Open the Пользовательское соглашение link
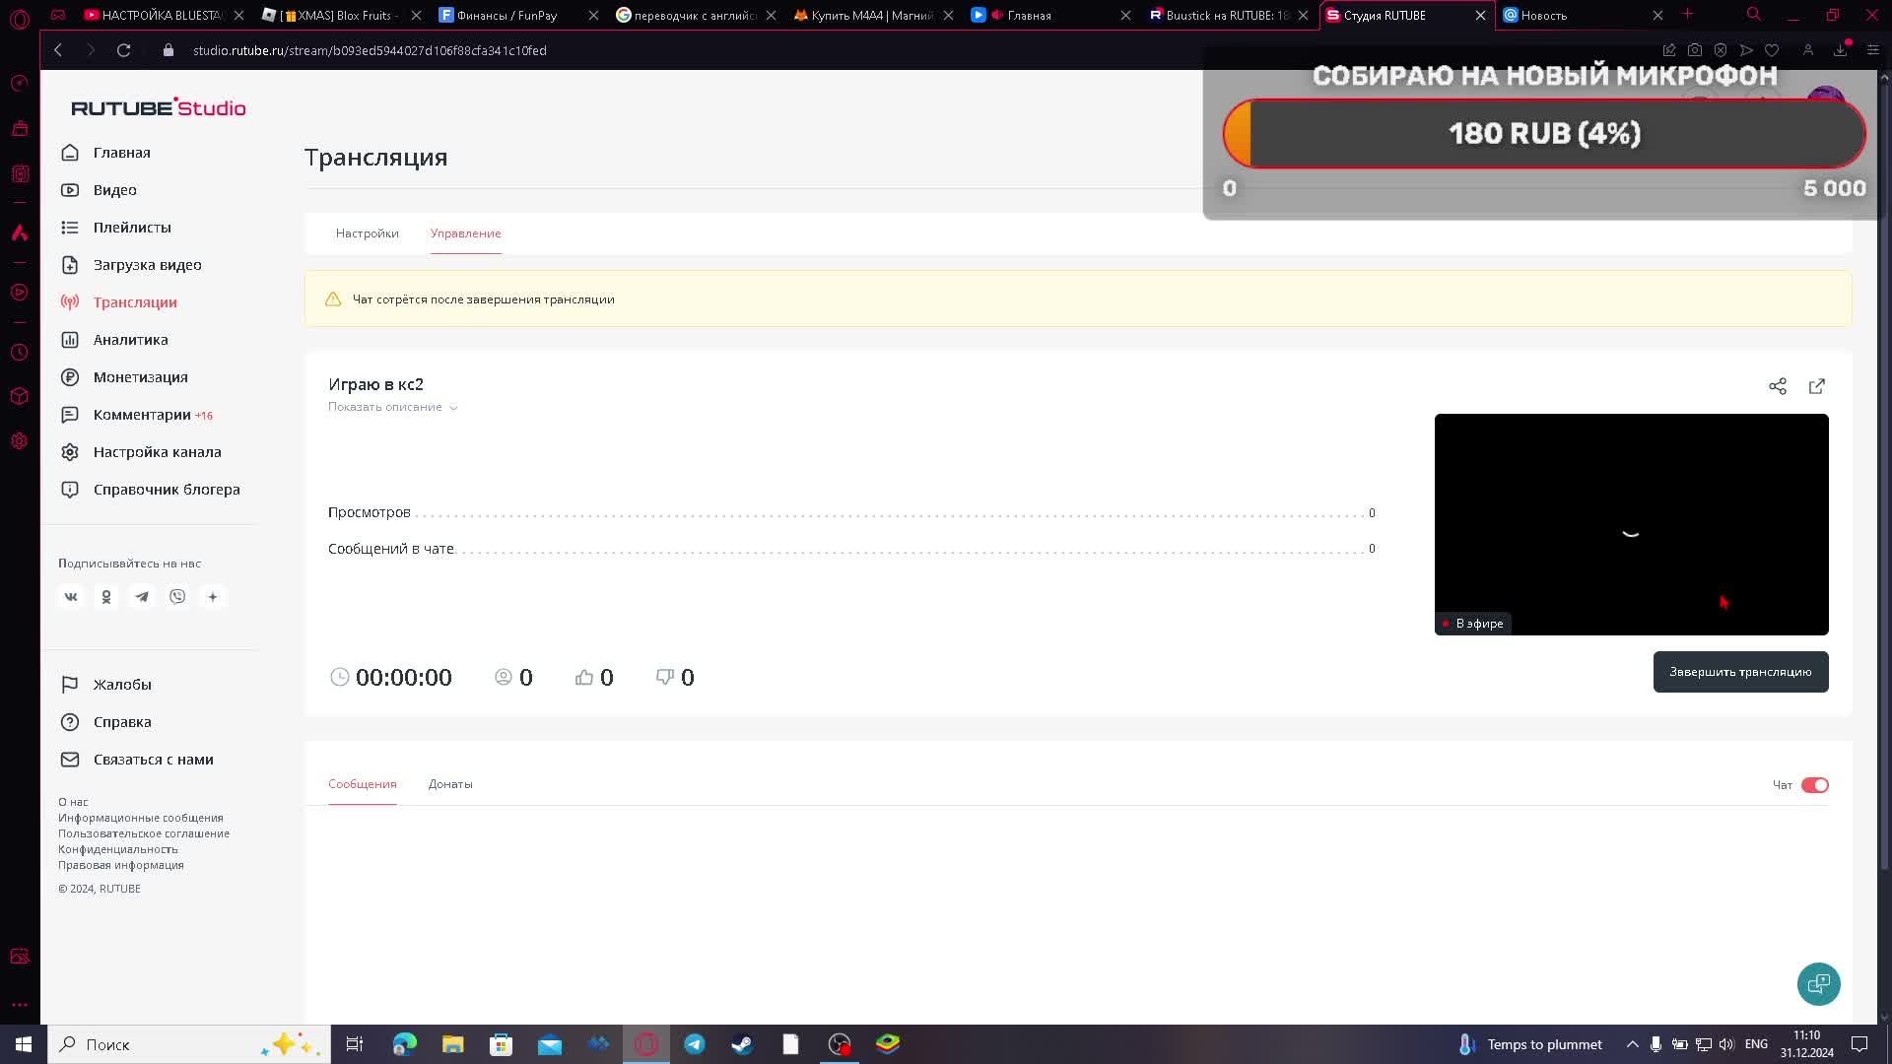Viewport: 1892px width, 1064px height. point(144,833)
